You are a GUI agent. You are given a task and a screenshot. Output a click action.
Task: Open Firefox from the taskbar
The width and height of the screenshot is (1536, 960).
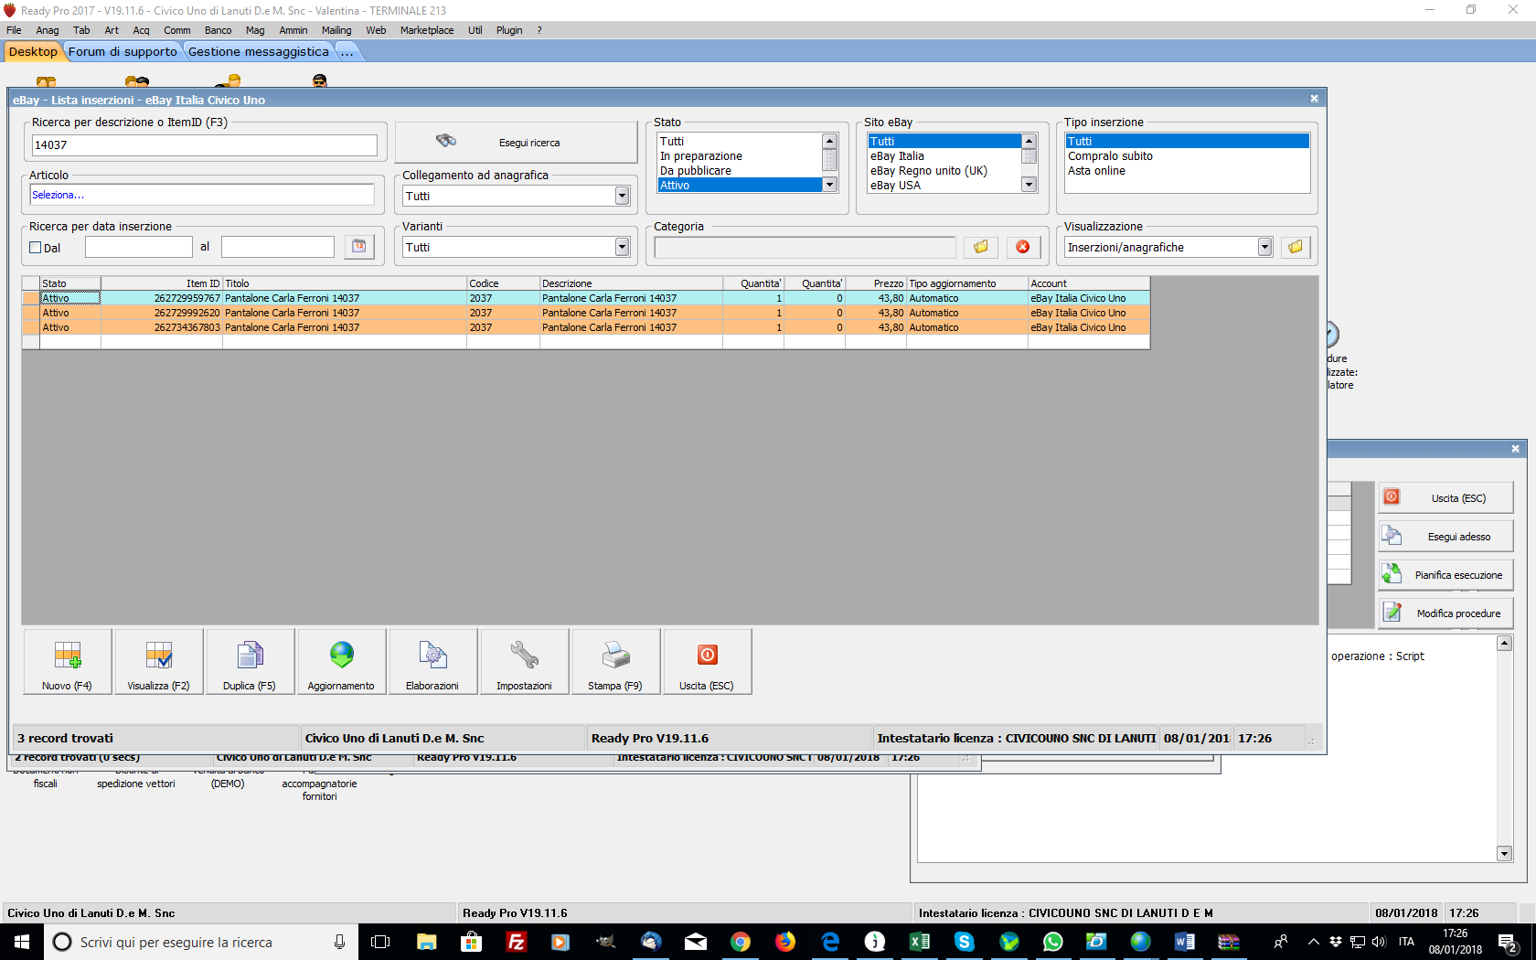point(785,942)
